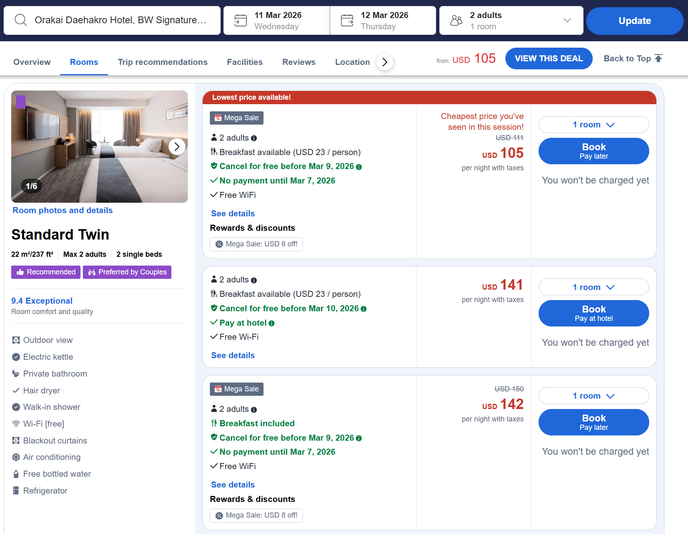Screen dimensions: 688x534
Task: Expand room count dropdown for USD 141 offer
Action: (593, 287)
